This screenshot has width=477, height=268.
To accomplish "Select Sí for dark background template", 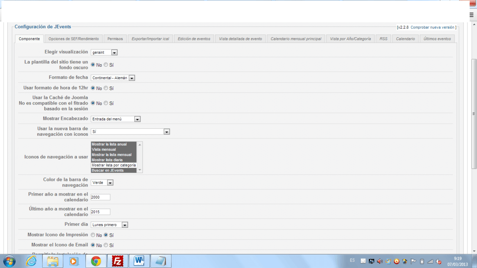I will click(105, 65).
